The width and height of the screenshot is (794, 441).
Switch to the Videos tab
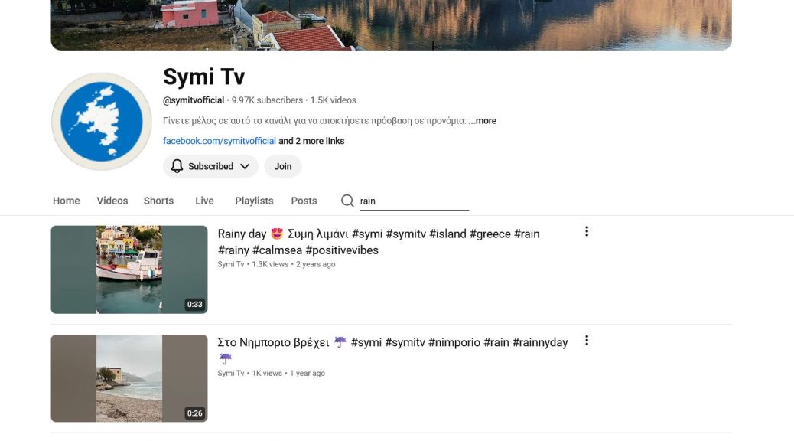click(112, 201)
